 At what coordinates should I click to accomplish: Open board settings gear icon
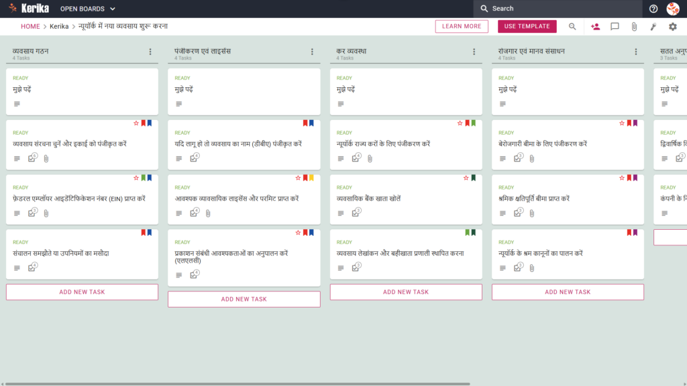click(x=672, y=26)
